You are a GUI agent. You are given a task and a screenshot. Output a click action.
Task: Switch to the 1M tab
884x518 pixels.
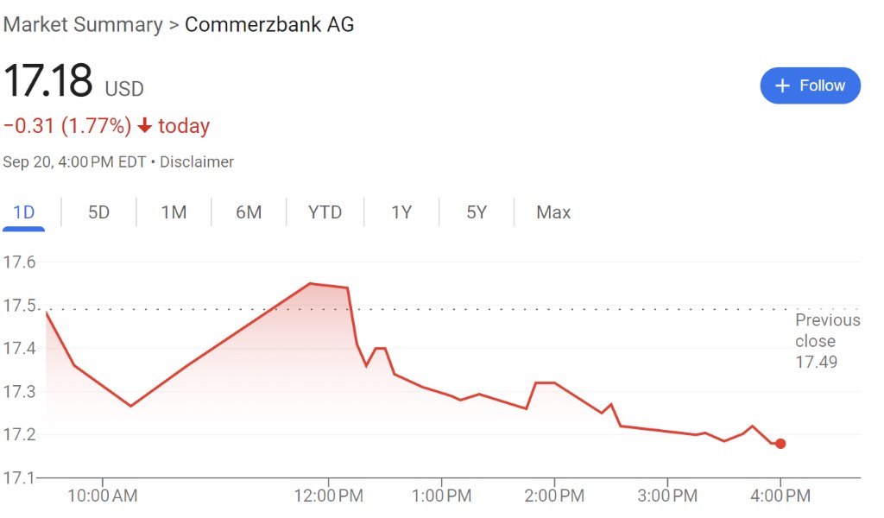(174, 212)
